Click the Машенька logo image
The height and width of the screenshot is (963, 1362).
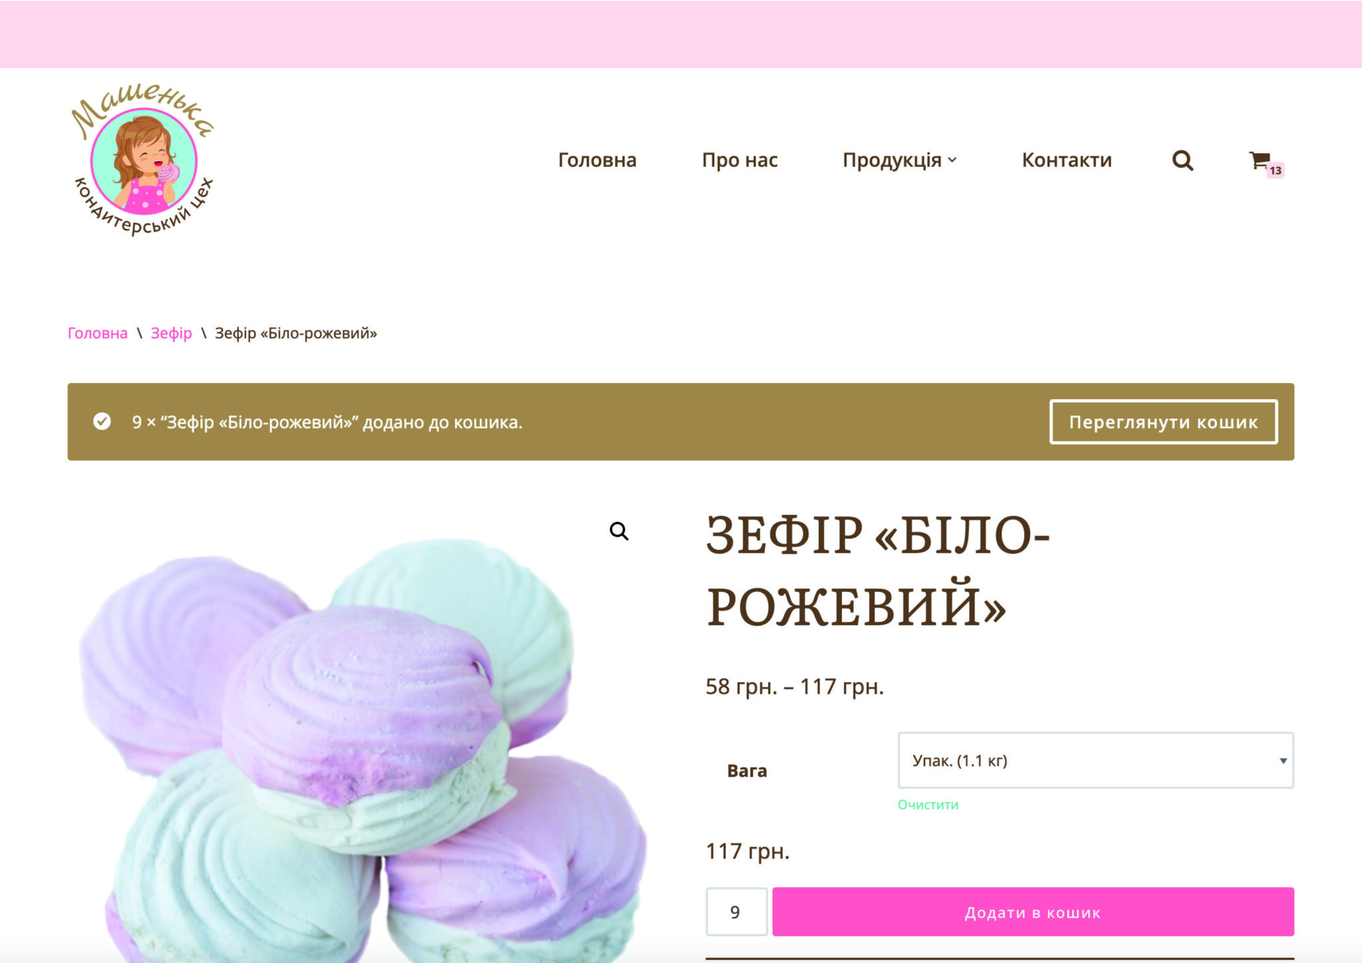point(143,159)
